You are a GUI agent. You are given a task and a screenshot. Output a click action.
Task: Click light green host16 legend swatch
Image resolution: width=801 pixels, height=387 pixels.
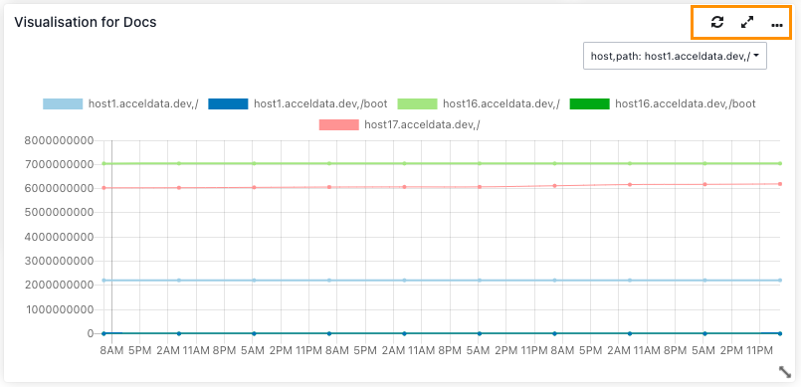click(418, 103)
